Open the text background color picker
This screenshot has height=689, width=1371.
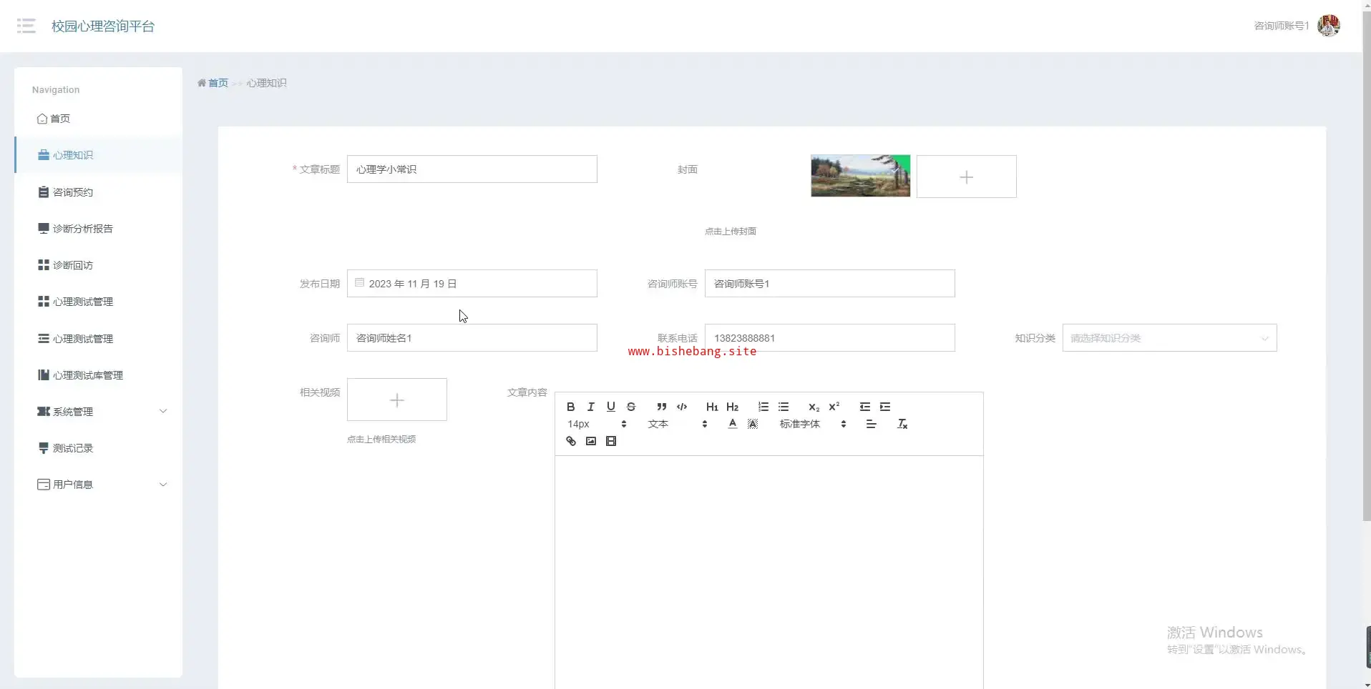coord(752,425)
